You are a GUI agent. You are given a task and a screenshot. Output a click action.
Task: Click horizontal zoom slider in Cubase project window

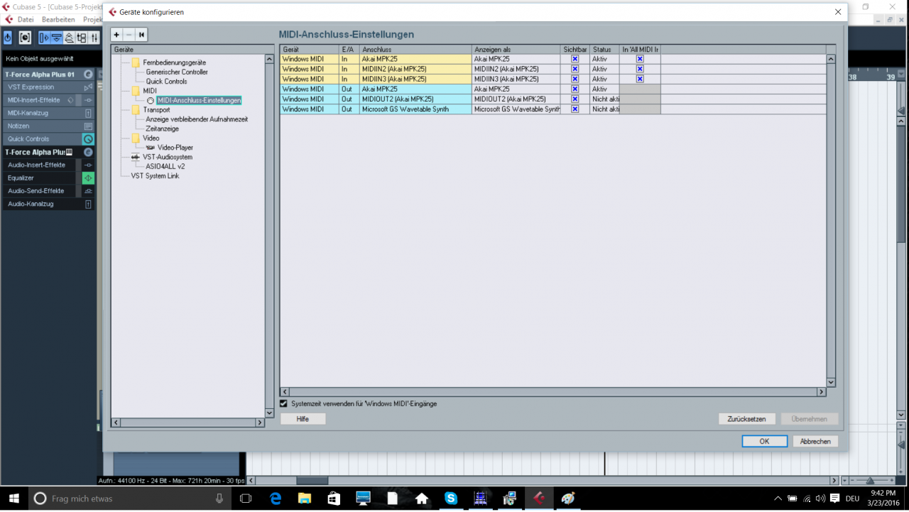(869, 481)
